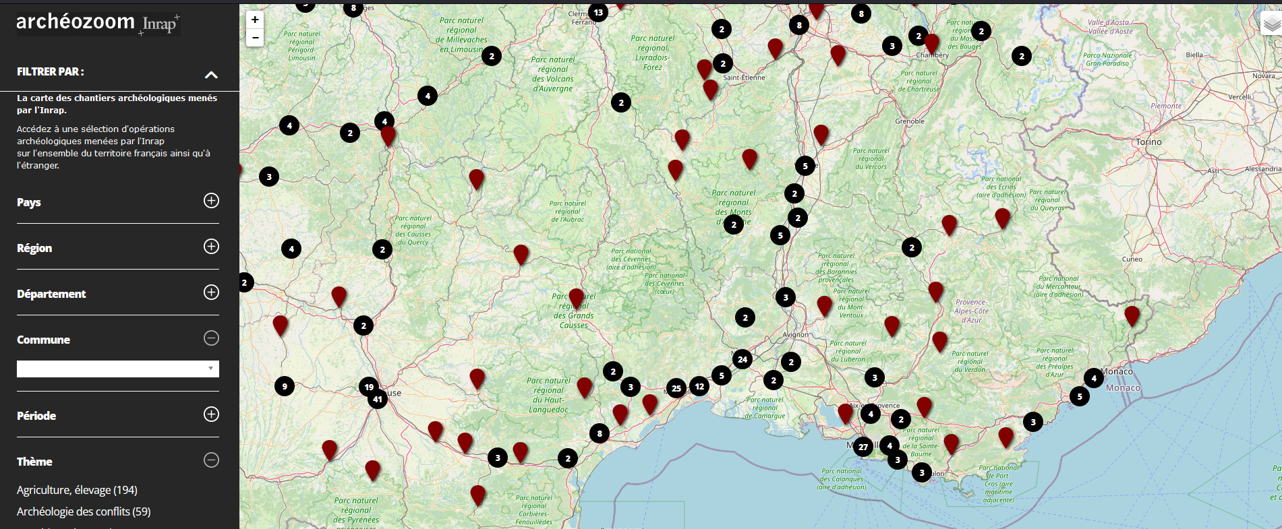
Task: Collapse the Commune filter
Action: (211, 338)
